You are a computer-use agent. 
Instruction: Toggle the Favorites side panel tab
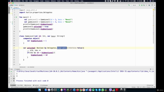tap(9, 80)
